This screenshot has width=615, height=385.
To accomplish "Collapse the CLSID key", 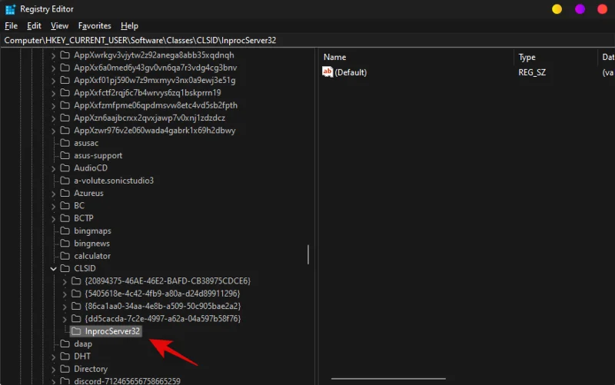I will pos(53,268).
